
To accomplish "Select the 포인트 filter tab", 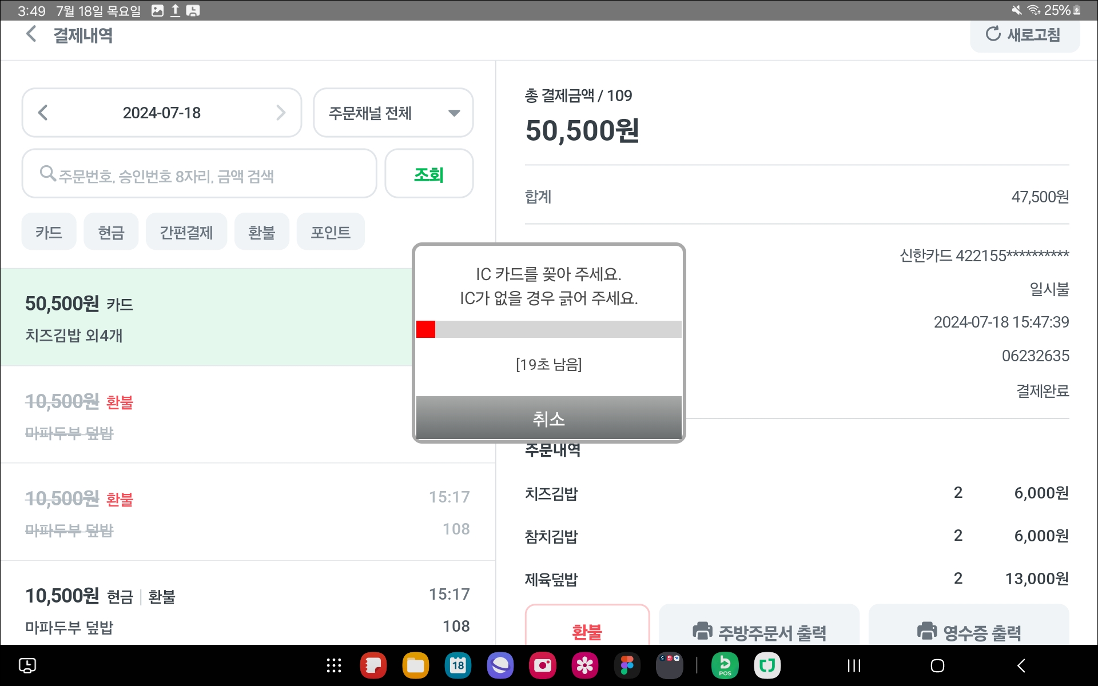I will pos(330,232).
